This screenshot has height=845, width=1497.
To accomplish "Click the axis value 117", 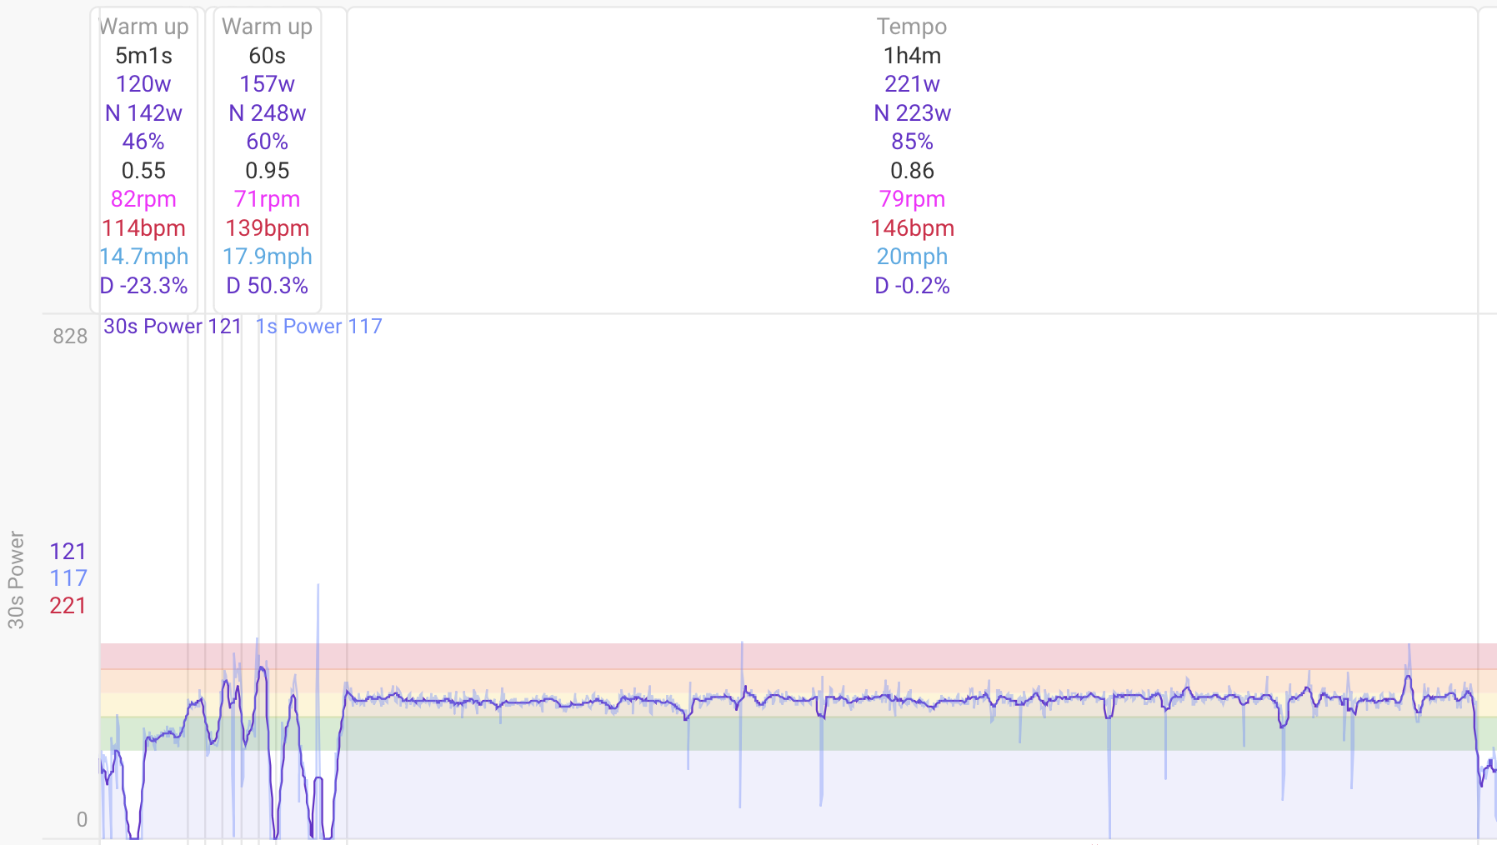I will pos(68,578).
